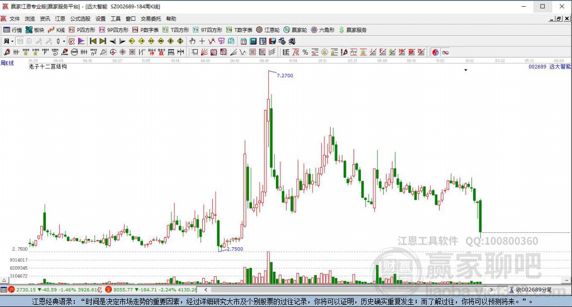
Task: Click the 7.2700 high price label
Action: (285, 75)
